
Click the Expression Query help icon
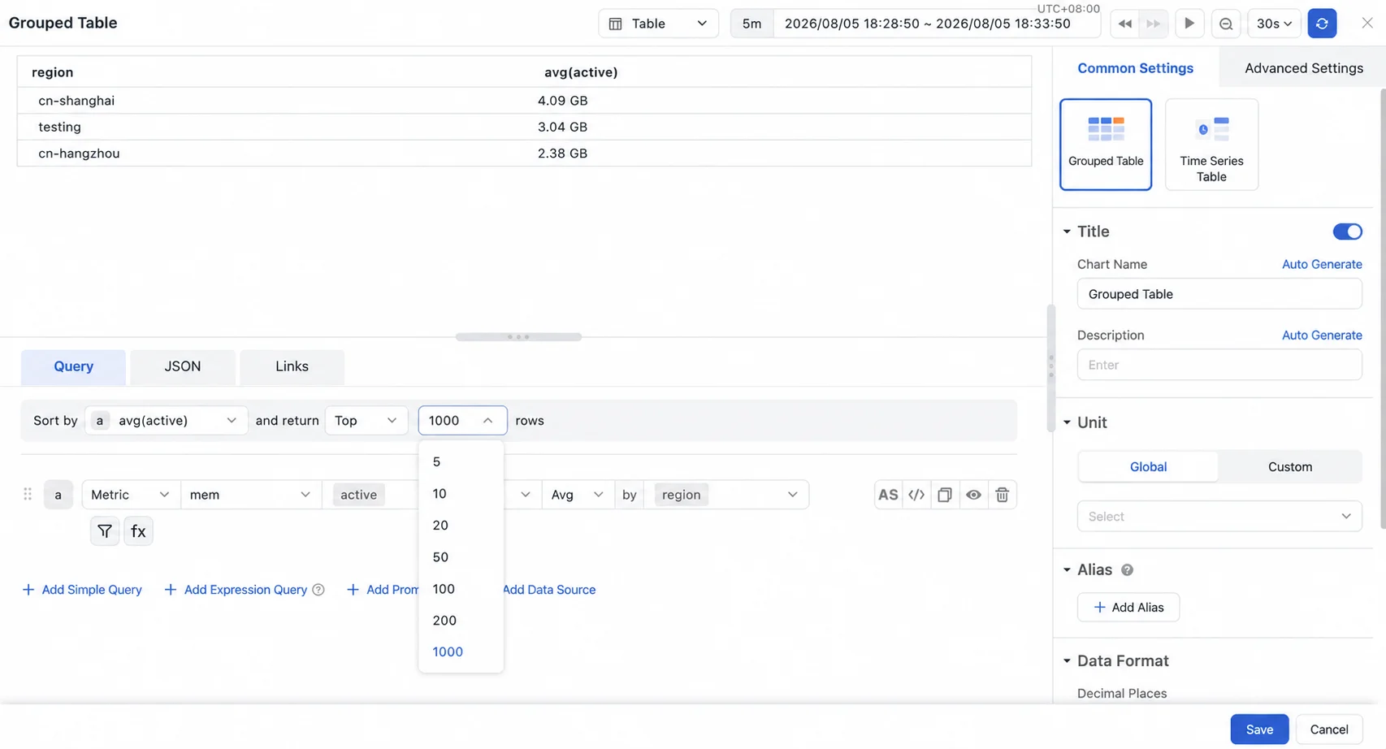(x=318, y=590)
